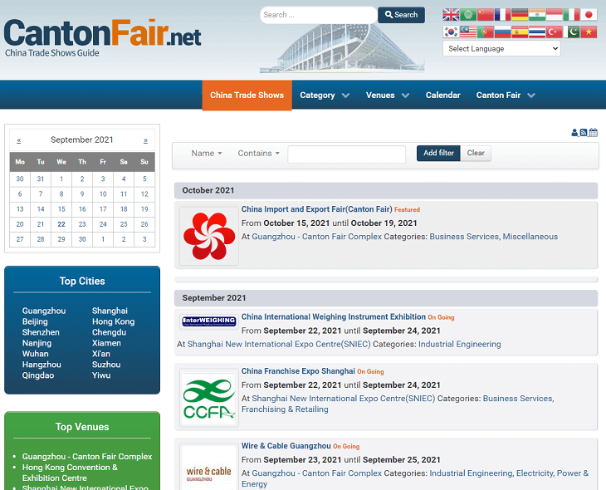The width and height of the screenshot is (606, 490).
Task: Select the South Korea flag language
Action: [451, 32]
